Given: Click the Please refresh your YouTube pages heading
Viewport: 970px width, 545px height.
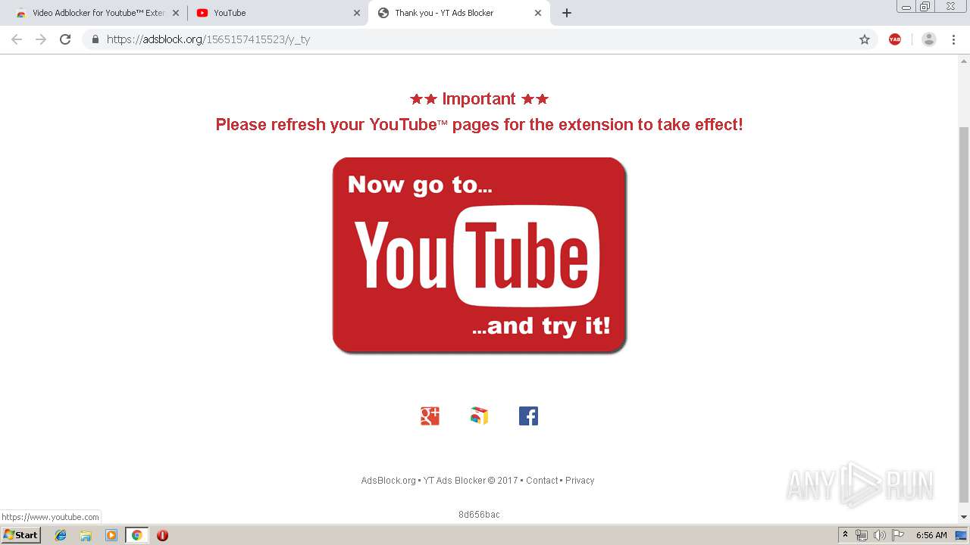Looking at the screenshot, I should [479, 125].
